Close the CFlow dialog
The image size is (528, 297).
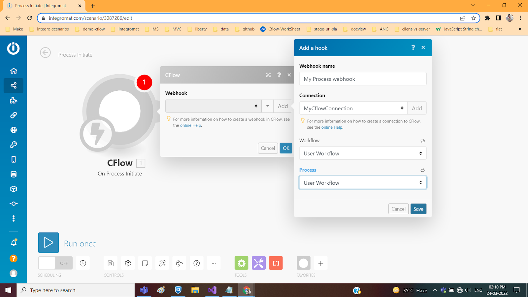(289, 75)
